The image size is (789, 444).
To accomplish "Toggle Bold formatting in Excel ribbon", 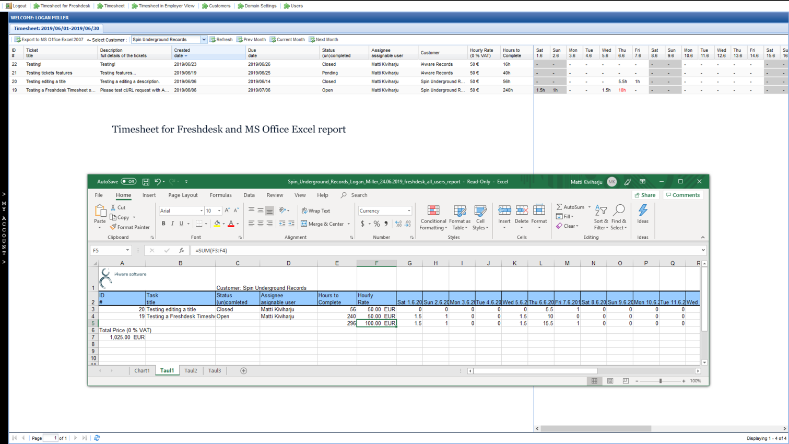I will 163,224.
